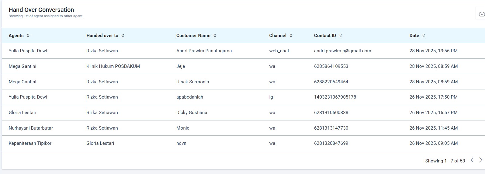The image size is (485, 174).
Task: Sort by Agents column icon
Action: pyautogui.click(x=28, y=36)
